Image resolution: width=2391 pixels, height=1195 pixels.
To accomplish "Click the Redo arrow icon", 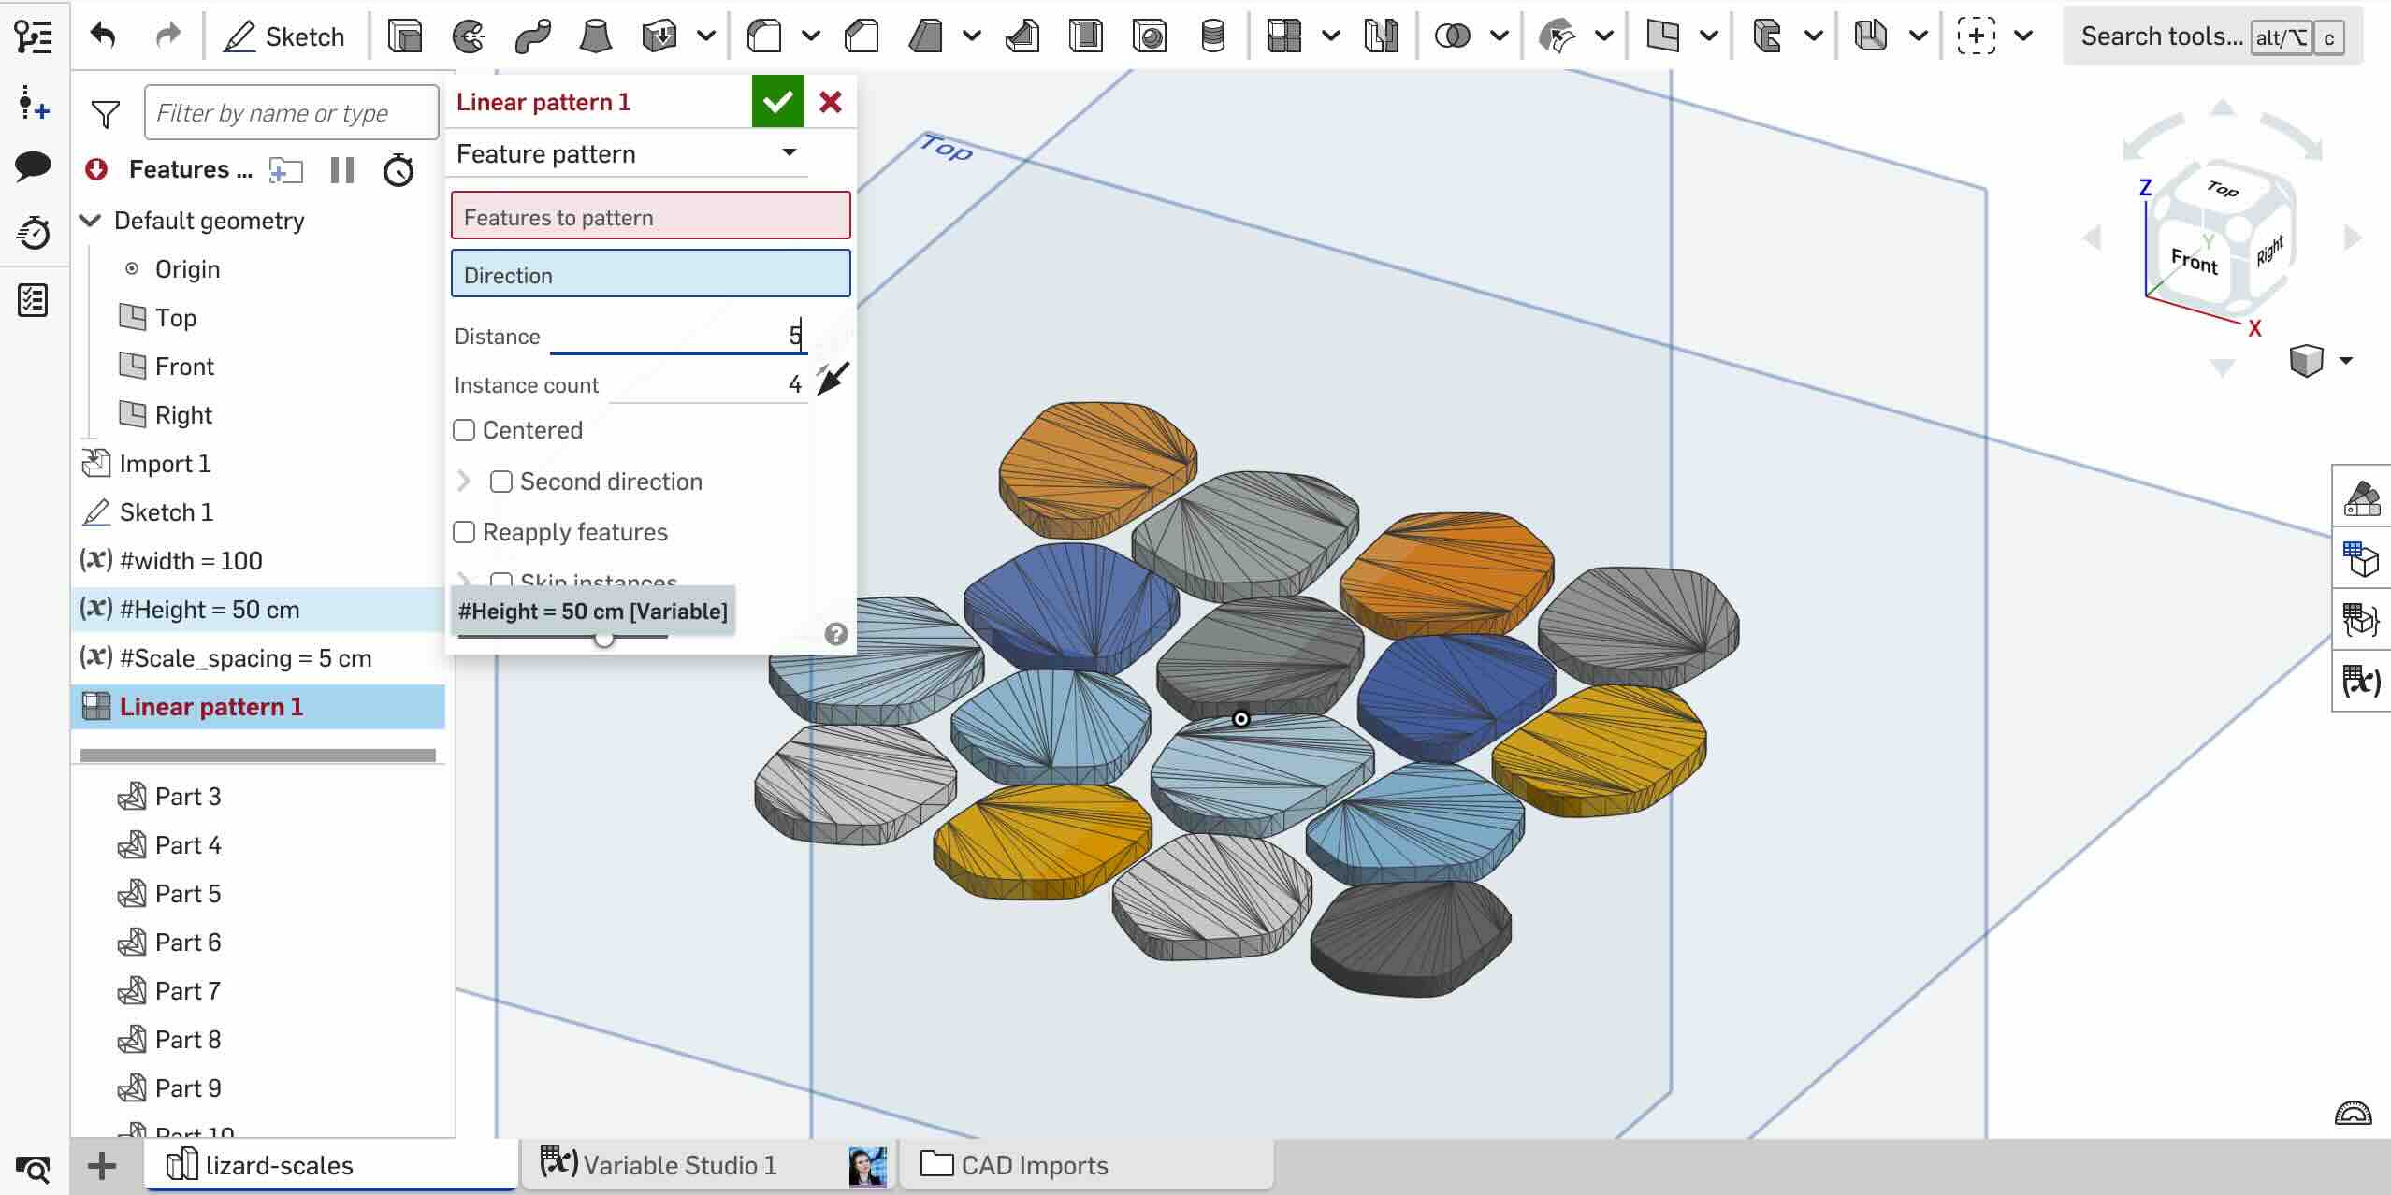I will click(x=167, y=36).
